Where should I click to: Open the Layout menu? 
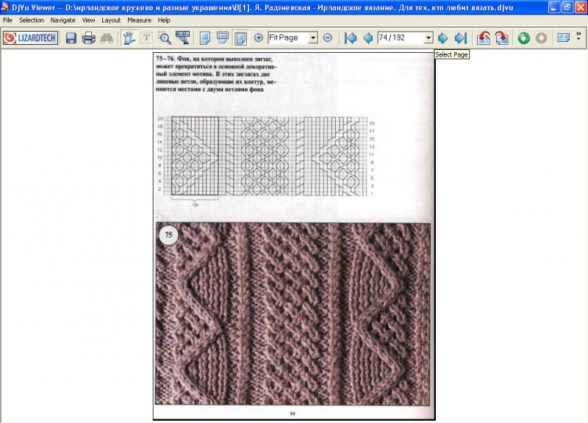point(111,21)
